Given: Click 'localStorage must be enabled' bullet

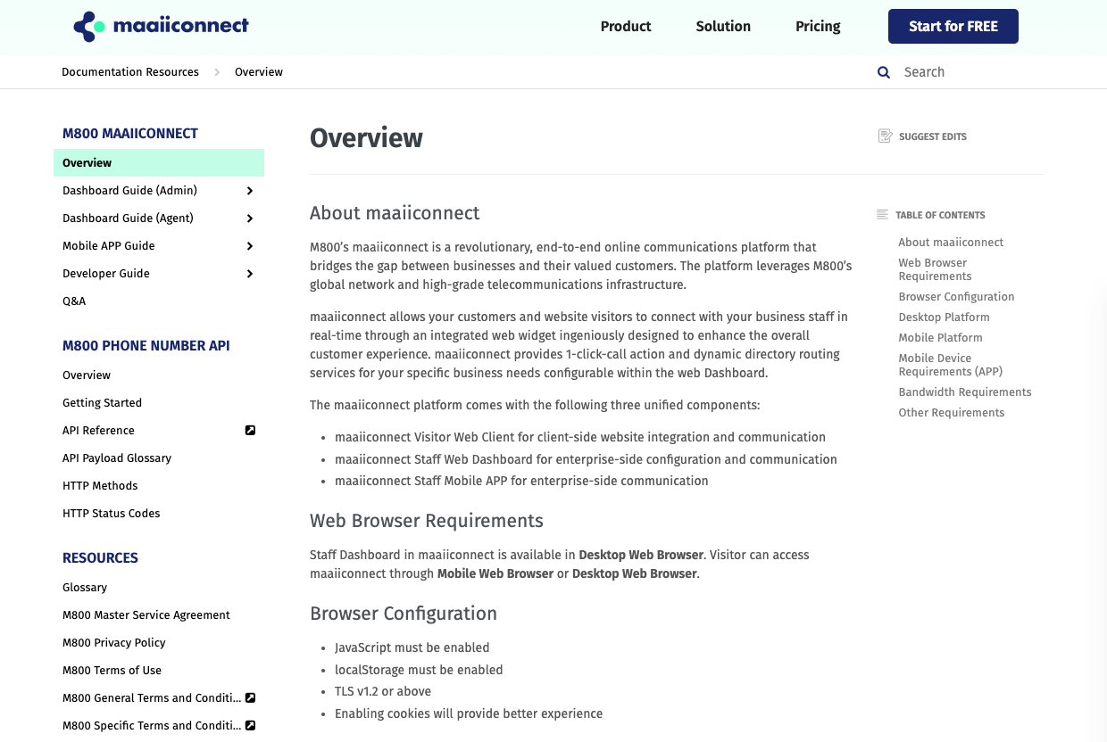Looking at the screenshot, I should click(419, 670).
